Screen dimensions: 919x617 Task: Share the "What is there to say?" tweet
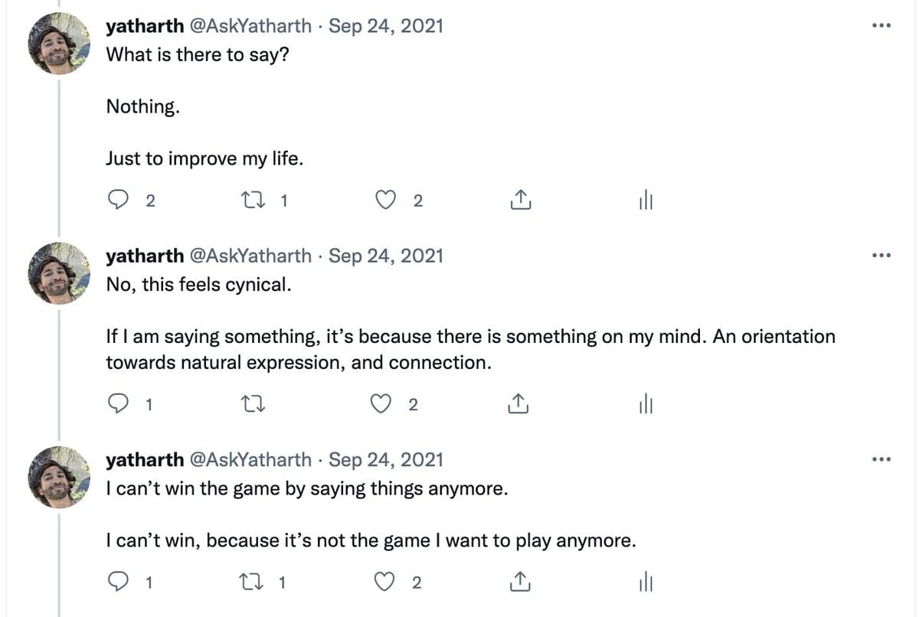point(518,201)
